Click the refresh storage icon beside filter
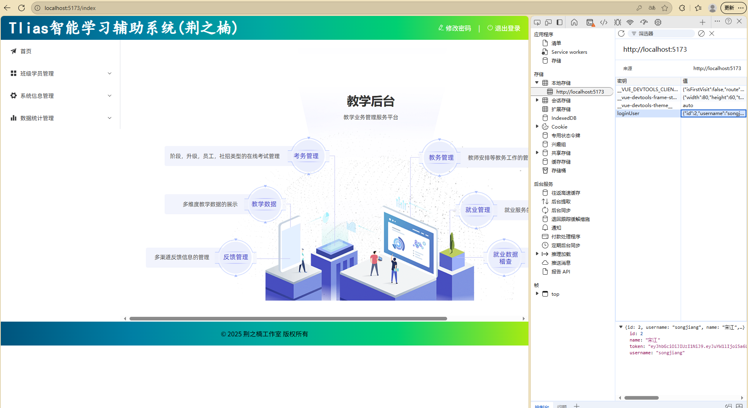Screen dimensions: 748x408 [x=621, y=33]
